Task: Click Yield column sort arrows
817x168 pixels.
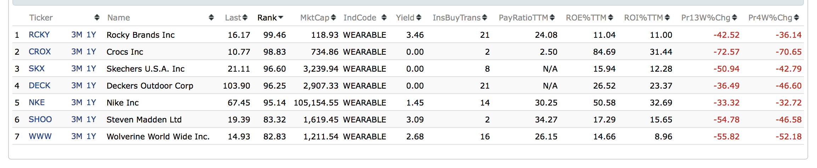Action: coord(419,18)
